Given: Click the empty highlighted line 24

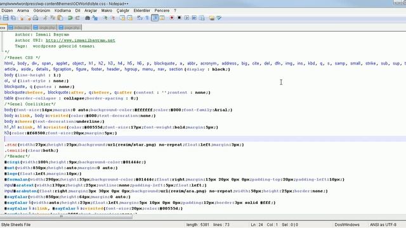Looking at the screenshot, I should 204,139.
